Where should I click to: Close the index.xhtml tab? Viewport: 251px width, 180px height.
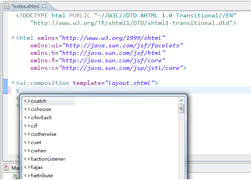(x=44, y=6)
